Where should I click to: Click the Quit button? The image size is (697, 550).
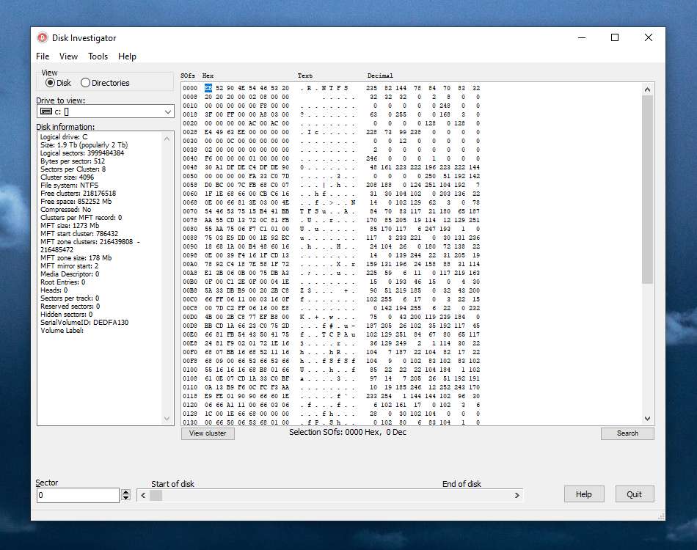point(635,494)
